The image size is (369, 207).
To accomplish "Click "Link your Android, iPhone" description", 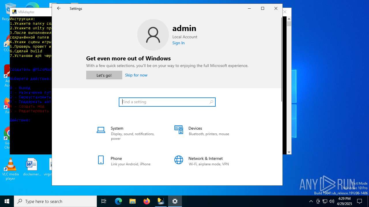I will 131,164.
